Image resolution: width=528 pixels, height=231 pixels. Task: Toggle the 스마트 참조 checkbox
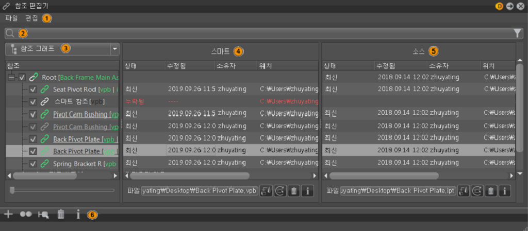point(32,101)
